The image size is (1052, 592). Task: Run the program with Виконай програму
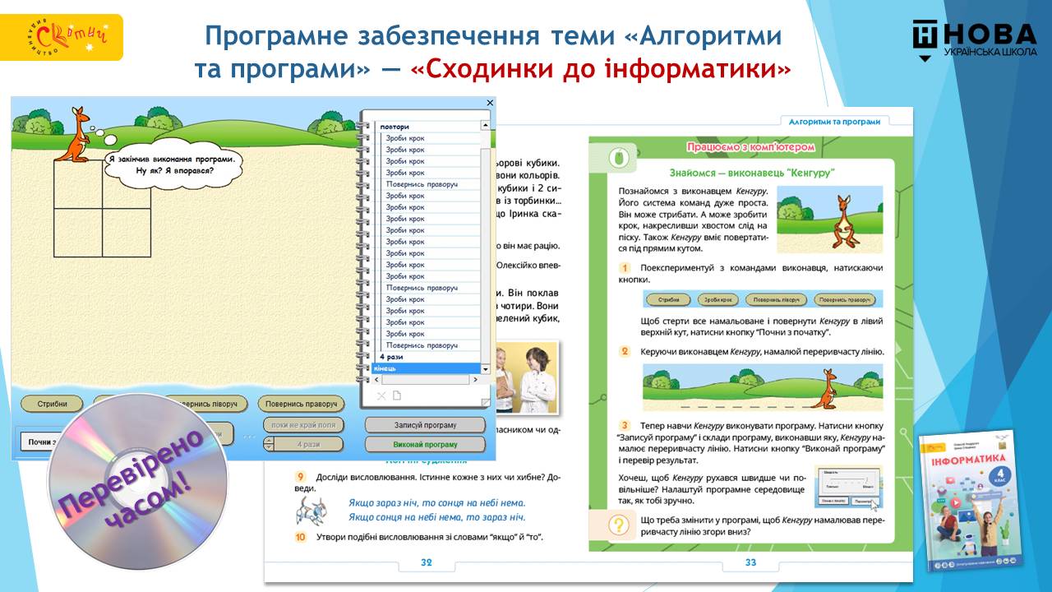(x=425, y=444)
